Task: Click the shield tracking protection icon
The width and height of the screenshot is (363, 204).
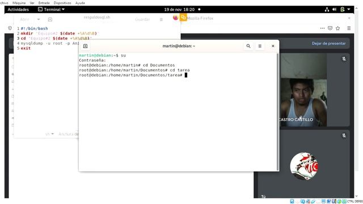Action: (10, 28)
